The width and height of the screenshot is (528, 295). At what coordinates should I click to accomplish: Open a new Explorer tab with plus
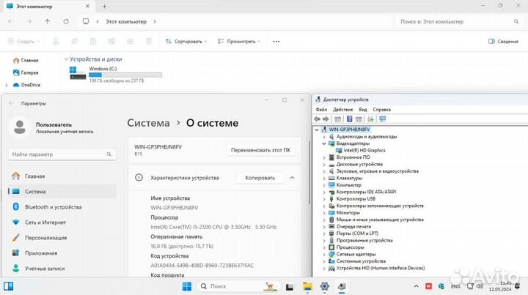coord(104,6)
